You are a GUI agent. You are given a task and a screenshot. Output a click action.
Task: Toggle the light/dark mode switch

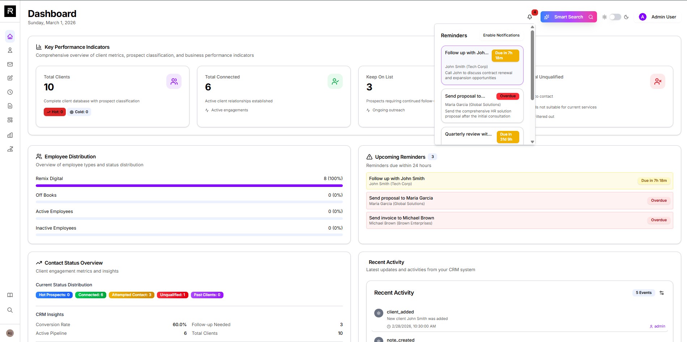615,17
